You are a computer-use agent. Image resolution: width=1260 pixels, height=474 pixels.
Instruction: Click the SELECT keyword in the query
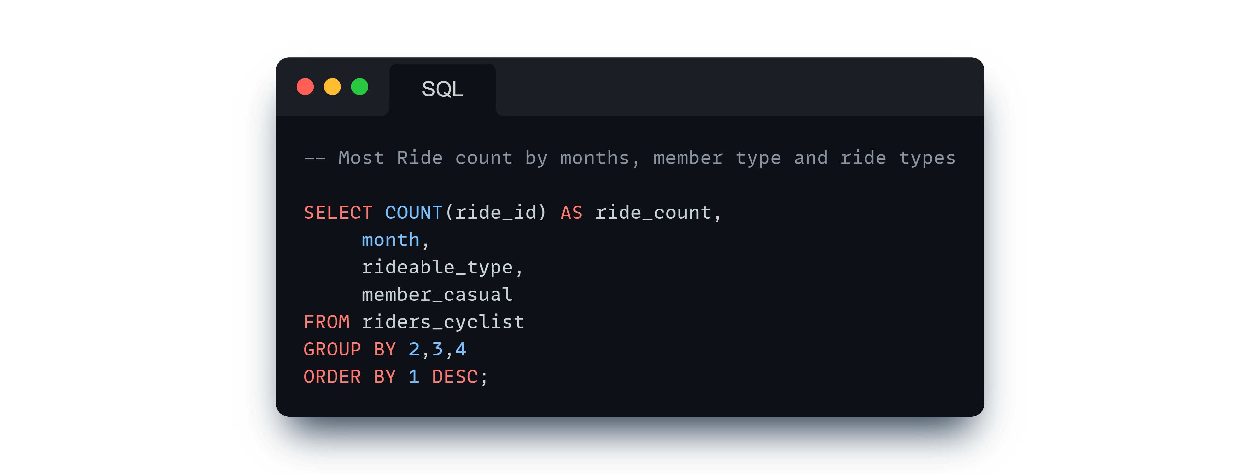[x=338, y=213]
